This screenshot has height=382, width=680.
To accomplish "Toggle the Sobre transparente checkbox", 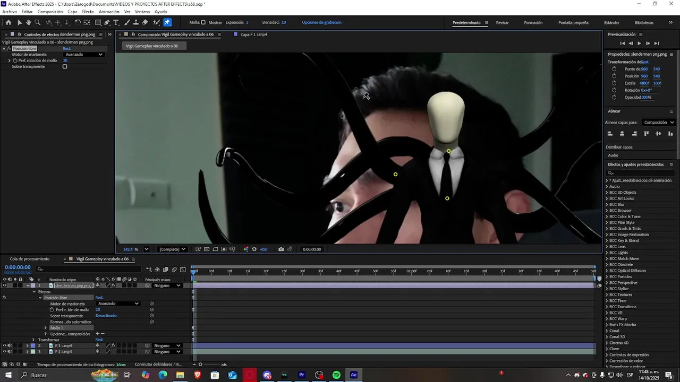I will point(65,67).
